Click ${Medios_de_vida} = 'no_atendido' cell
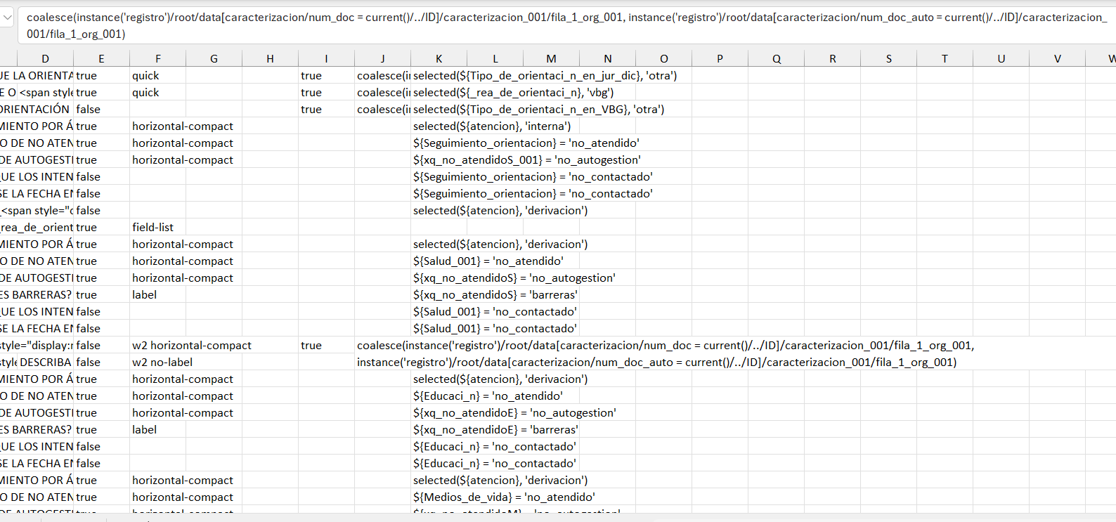The width and height of the screenshot is (1116, 522). (504, 497)
